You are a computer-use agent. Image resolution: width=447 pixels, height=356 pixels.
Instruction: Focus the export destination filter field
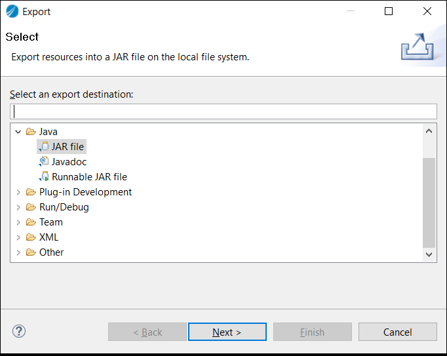(x=223, y=111)
